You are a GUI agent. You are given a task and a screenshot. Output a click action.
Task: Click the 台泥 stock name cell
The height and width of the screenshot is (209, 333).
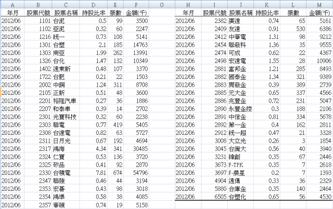tap(66, 21)
